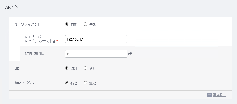Screen dimensions: 237x104
Task: Click the 消灯 text beside LED radio
Action: coord(93,69)
